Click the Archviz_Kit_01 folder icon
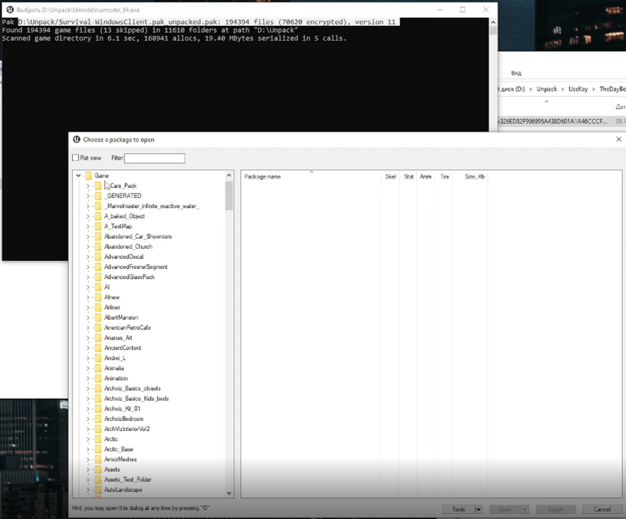The height and width of the screenshot is (519, 626). (98, 408)
